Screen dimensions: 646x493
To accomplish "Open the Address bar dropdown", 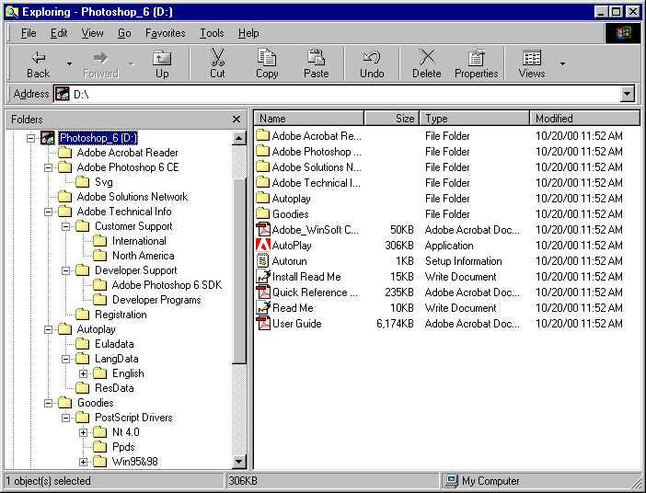I will point(627,94).
